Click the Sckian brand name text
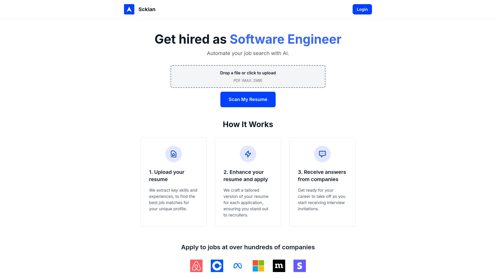 point(147,9)
